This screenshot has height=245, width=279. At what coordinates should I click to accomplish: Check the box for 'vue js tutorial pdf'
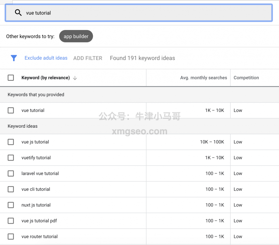(x=11, y=221)
